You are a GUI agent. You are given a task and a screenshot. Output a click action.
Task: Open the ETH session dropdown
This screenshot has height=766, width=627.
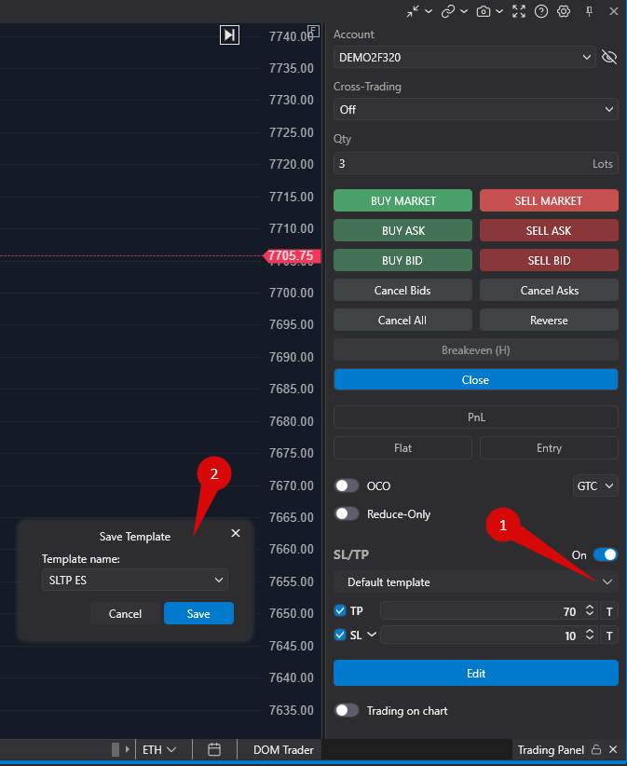159,749
